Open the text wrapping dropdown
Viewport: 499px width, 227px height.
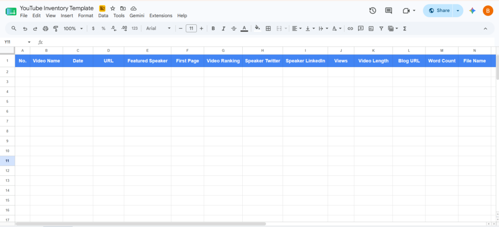[x=324, y=29]
